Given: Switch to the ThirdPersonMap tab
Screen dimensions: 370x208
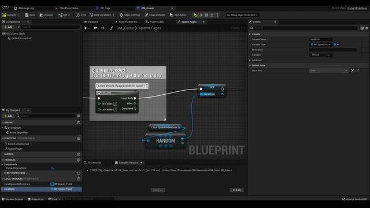Looking at the screenshot, I should pos(66,8).
